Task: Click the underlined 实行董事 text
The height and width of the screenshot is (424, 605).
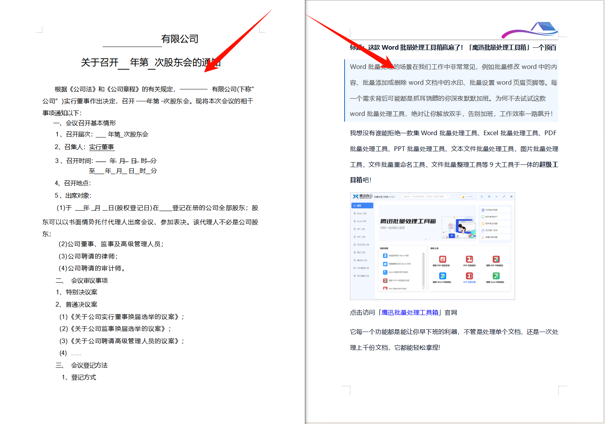Action: pyautogui.click(x=101, y=147)
